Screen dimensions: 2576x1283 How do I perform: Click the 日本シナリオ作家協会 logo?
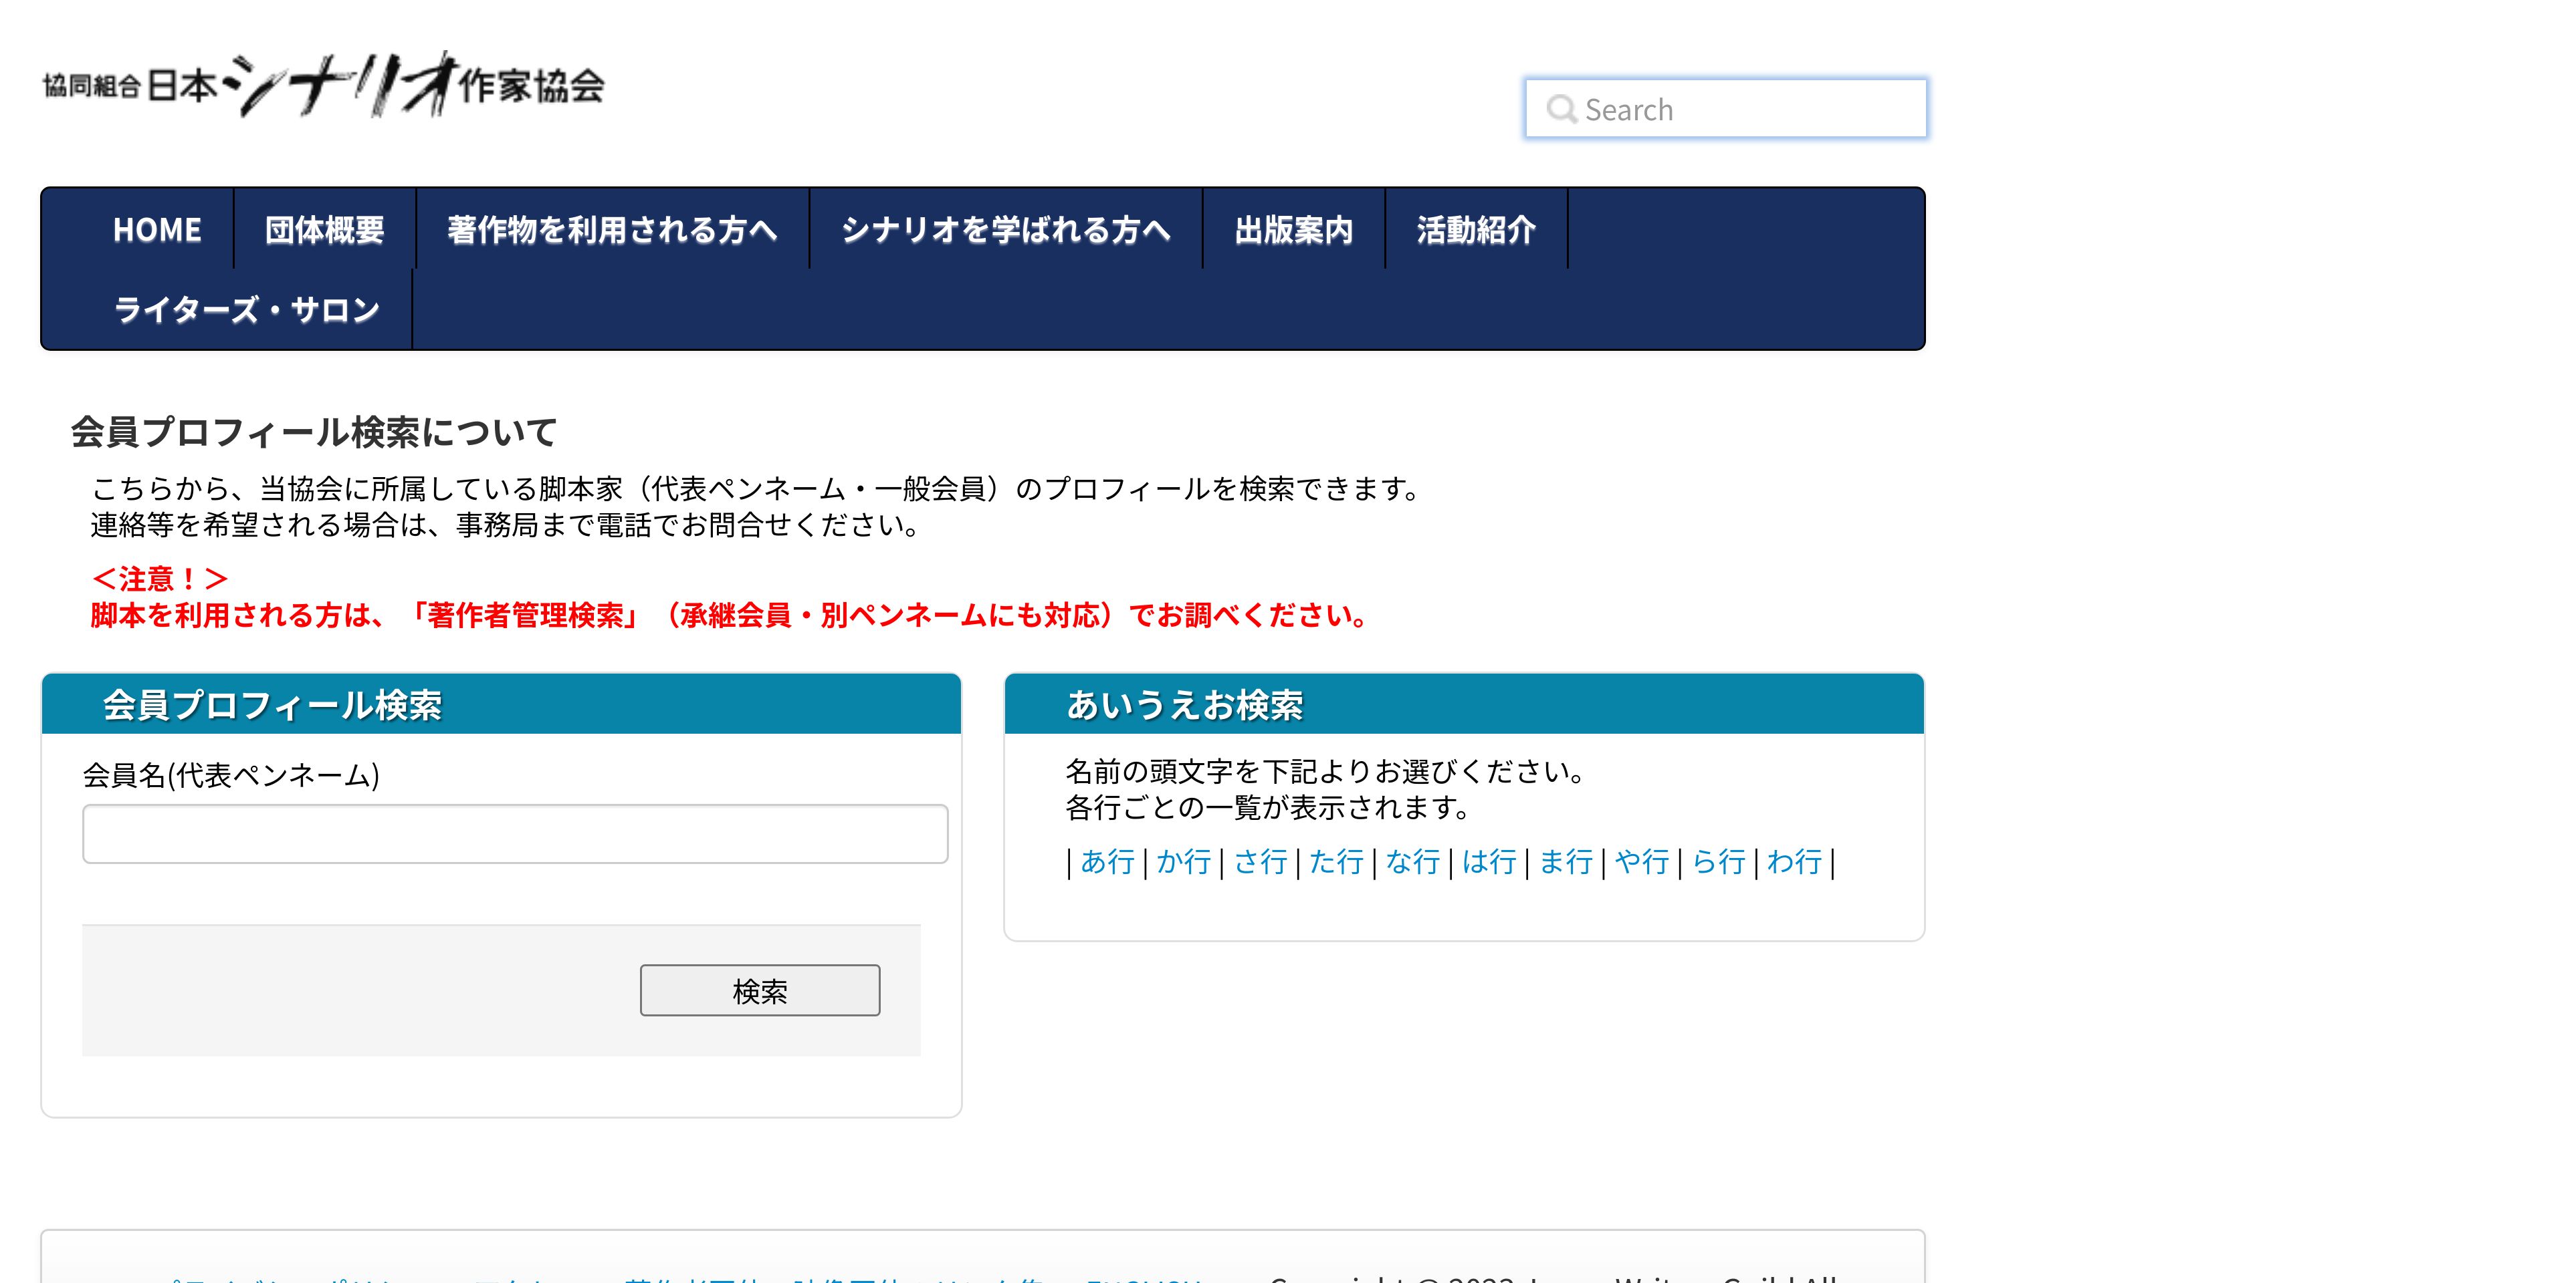pyautogui.click(x=323, y=85)
